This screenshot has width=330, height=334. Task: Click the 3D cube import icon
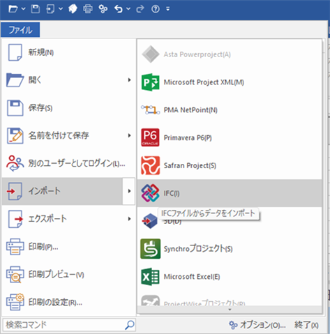pos(150,221)
